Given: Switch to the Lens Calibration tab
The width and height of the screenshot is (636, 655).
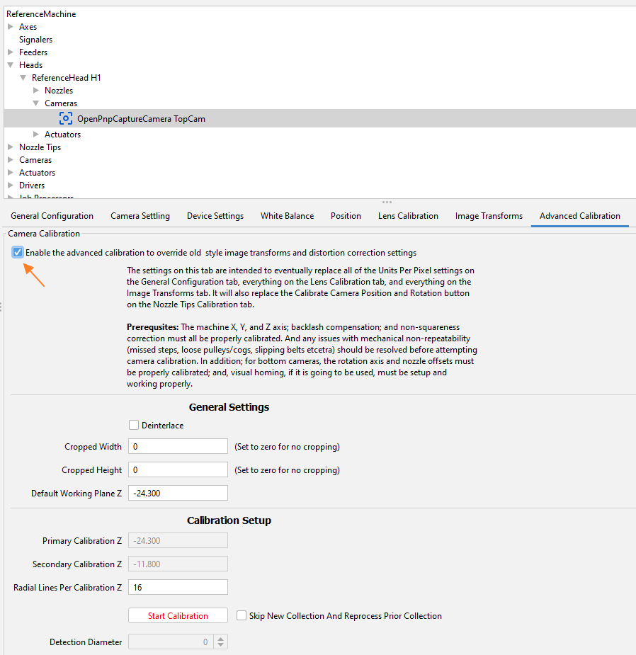Looking at the screenshot, I should pyautogui.click(x=408, y=216).
